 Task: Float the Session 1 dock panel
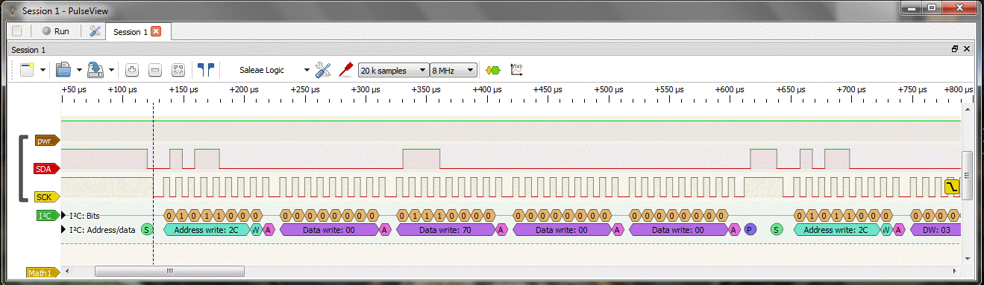pos(955,49)
